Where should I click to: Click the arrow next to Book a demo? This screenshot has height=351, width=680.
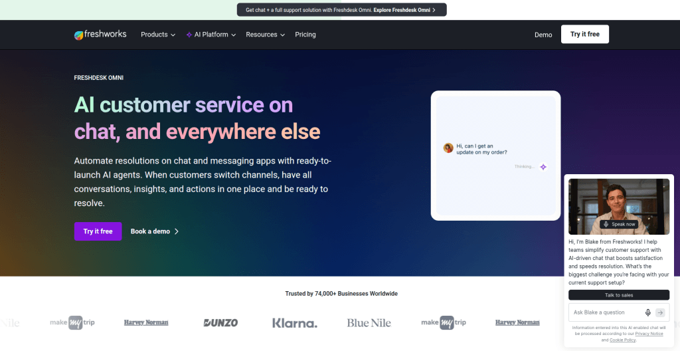click(177, 231)
